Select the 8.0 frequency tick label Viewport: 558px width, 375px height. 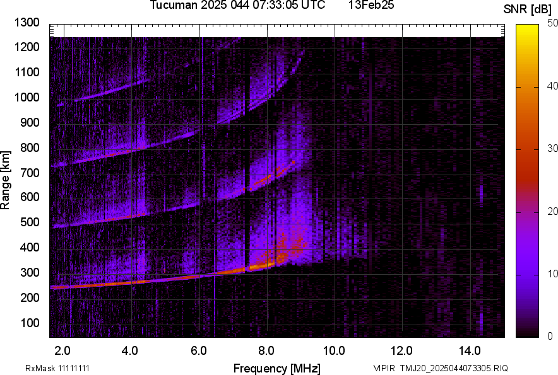pyautogui.click(x=266, y=350)
